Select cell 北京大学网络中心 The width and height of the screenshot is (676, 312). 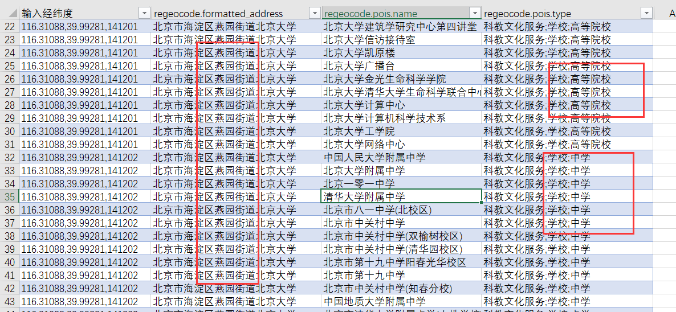click(402, 144)
